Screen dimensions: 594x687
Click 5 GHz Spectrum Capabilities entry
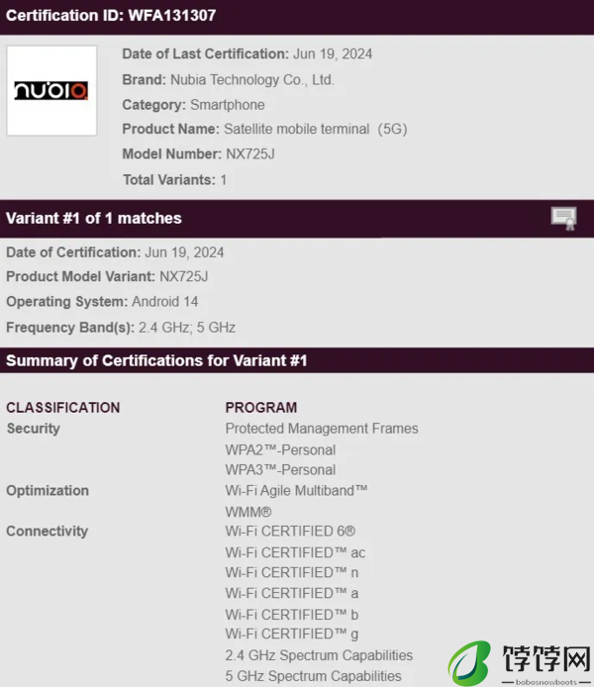pyautogui.click(x=313, y=676)
